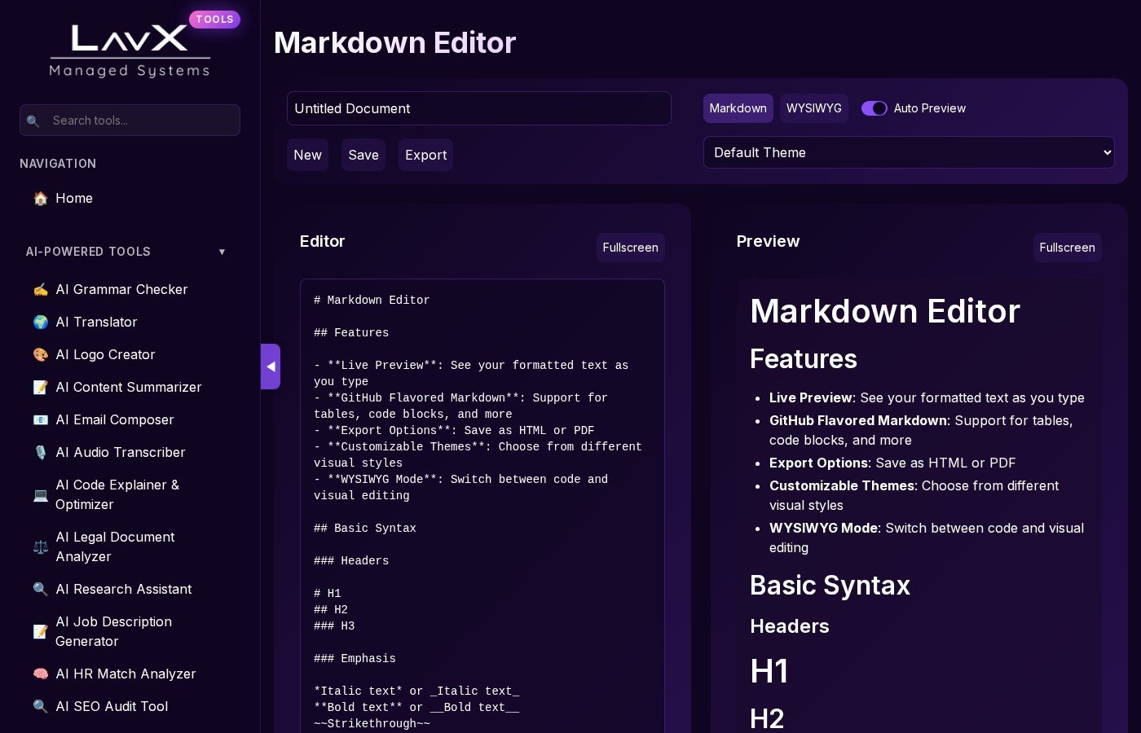
Task: Save the current document
Action: 363,155
